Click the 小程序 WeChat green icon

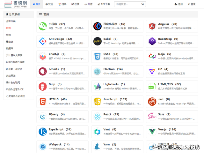pyautogui.click(x=43, y=26)
